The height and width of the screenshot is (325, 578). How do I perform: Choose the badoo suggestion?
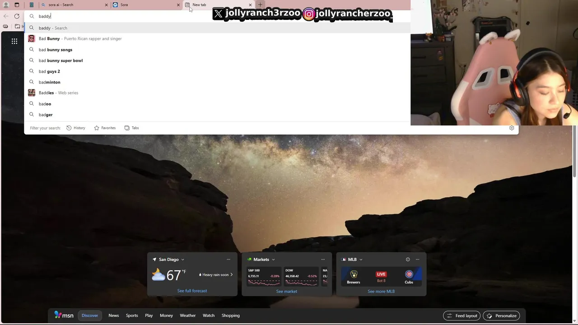click(217, 104)
